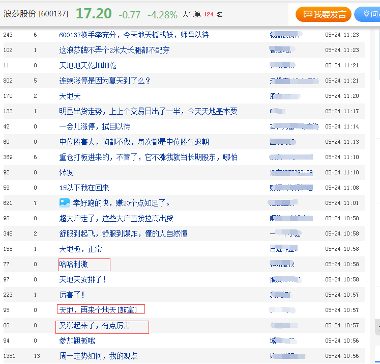Click author of 连续涨停是因为夏天到了么 post

click(x=294, y=81)
